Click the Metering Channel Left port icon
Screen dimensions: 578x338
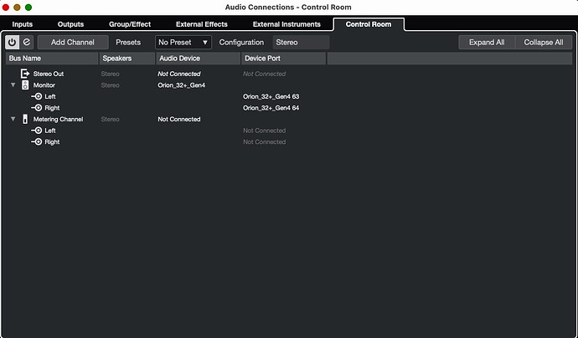coord(37,131)
